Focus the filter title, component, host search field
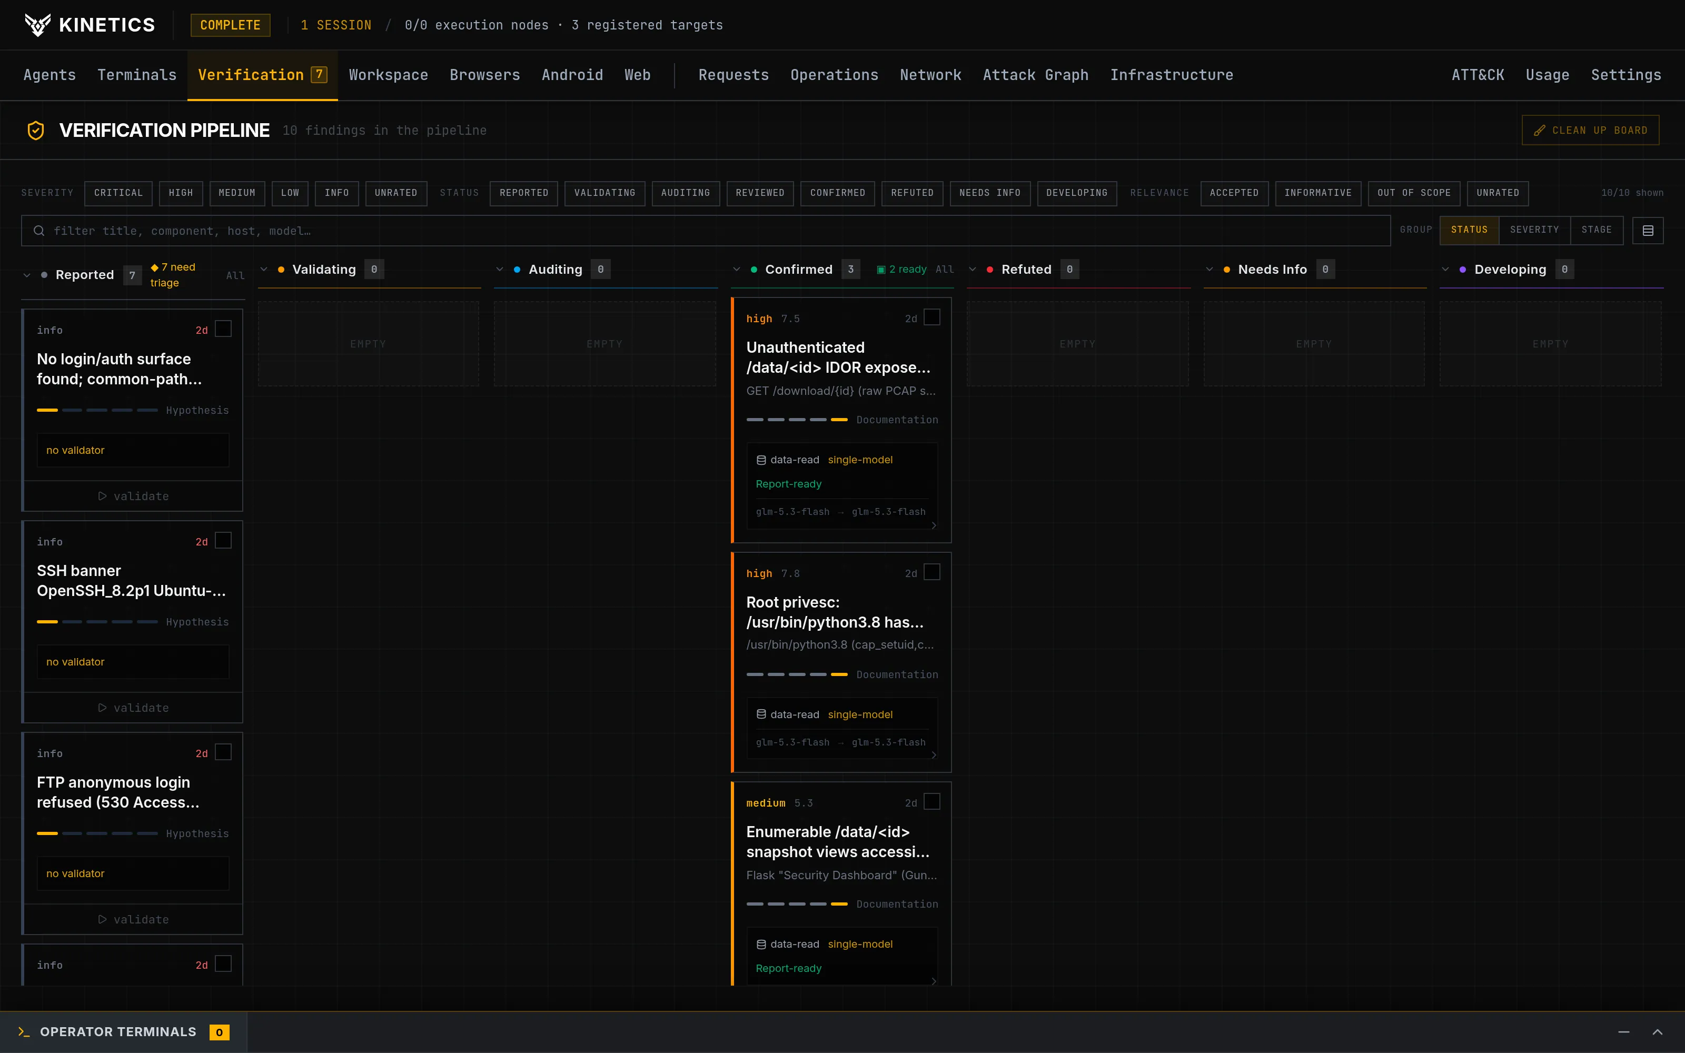The width and height of the screenshot is (1685, 1053). [x=706, y=231]
